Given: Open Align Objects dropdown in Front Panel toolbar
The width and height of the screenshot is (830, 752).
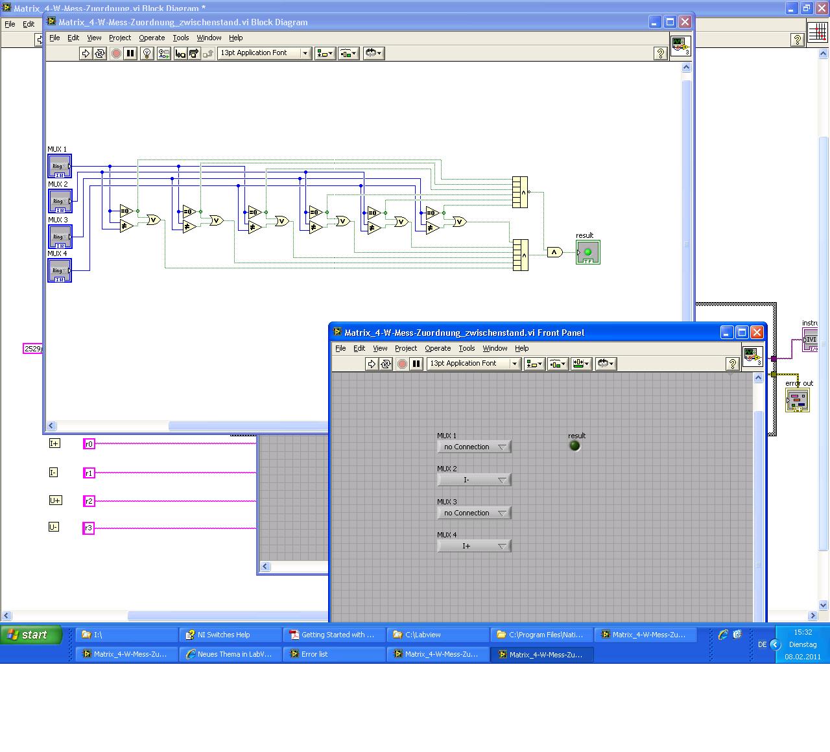Looking at the screenshot, I should 534,364.
